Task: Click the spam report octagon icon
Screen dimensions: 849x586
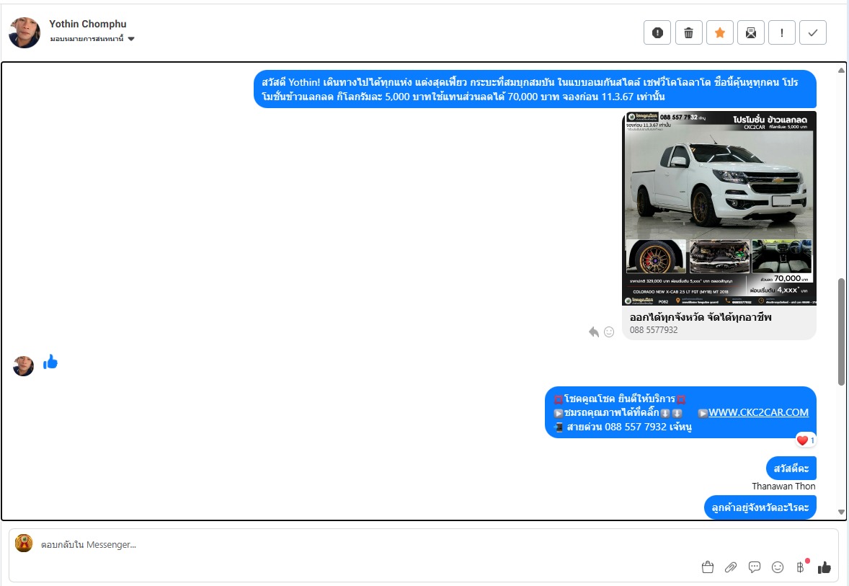Action: pyautogui.click(x=657, y=32)
